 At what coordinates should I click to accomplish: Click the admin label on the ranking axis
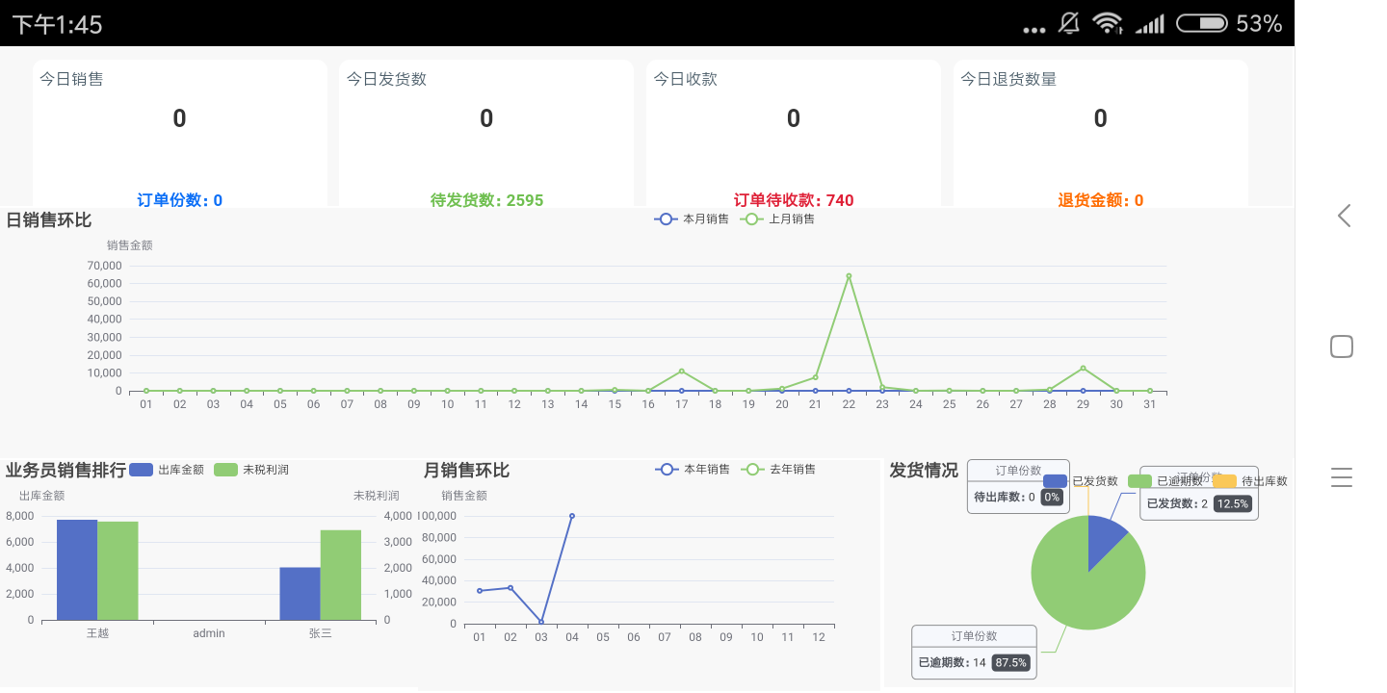pos(209,633)
